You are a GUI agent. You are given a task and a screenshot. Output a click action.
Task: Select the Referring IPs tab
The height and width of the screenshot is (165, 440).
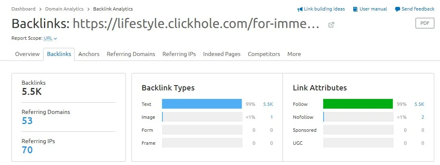(x=179, y=54)
